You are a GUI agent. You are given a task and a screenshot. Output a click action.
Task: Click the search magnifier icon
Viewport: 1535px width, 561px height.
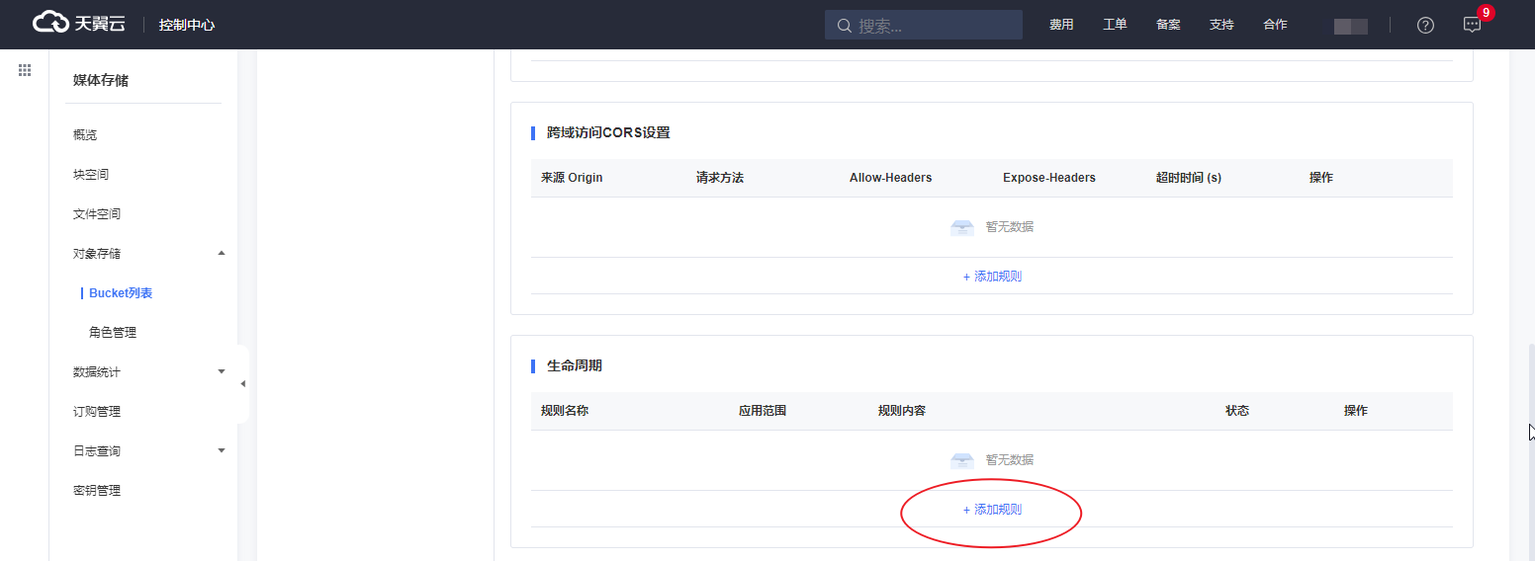[844, 26]
